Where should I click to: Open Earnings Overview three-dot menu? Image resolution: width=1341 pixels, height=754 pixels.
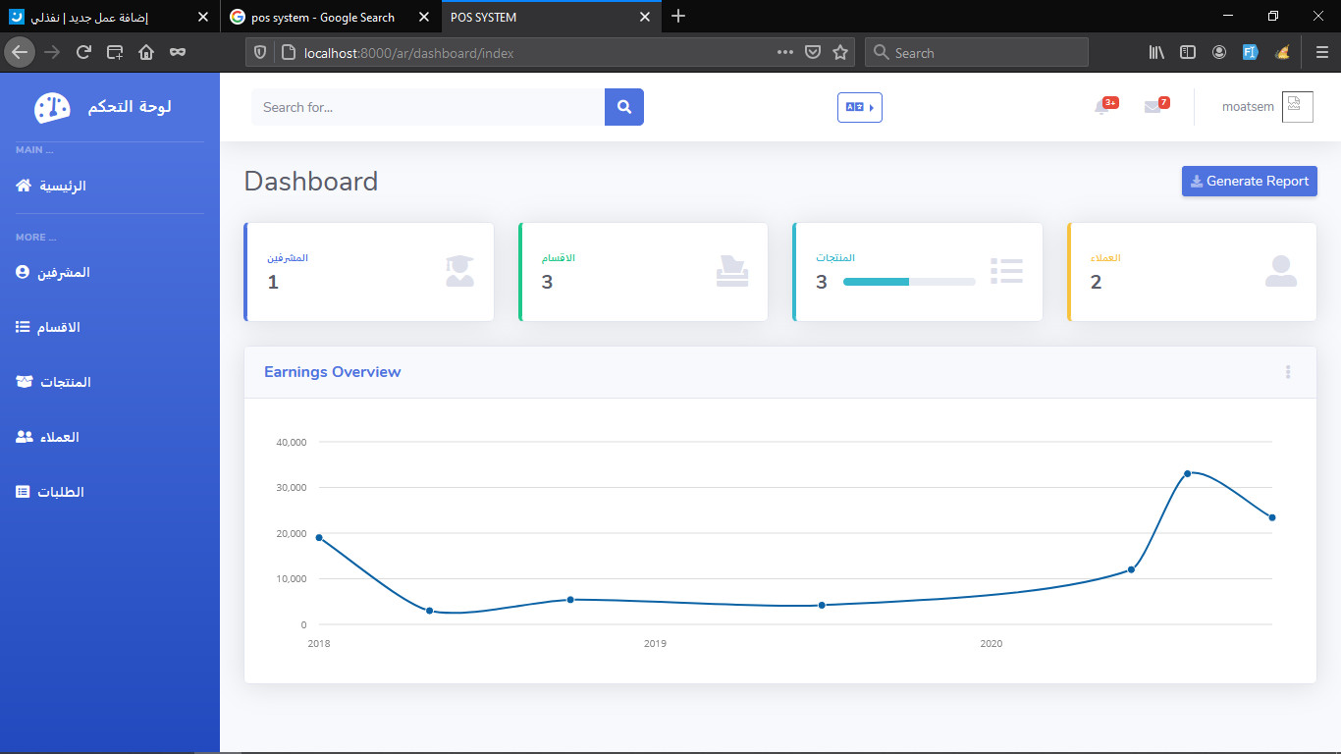[1288, 372]
